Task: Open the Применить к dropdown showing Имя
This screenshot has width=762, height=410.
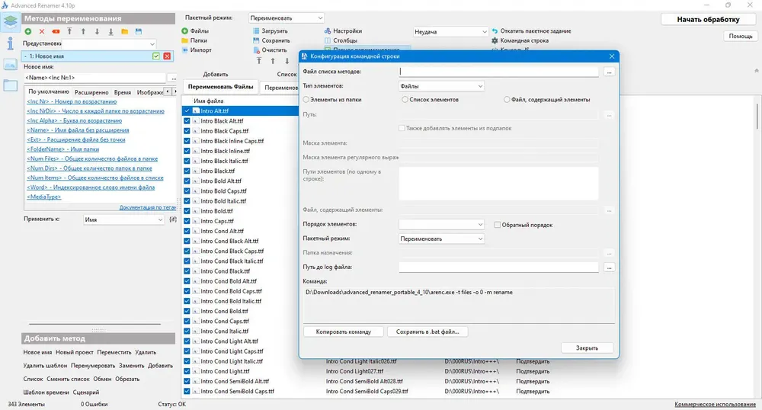Action: 123,219
